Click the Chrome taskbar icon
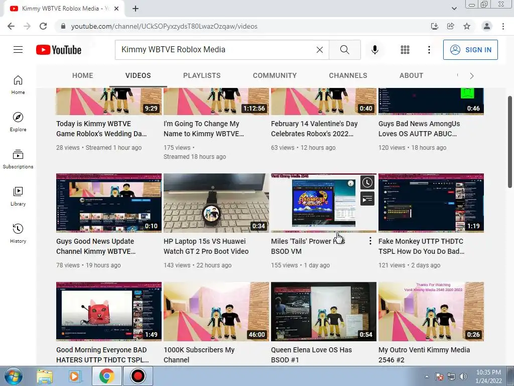The width and height of the screenshot is (514, 386). pyautogui.click(x=107, y=376)
